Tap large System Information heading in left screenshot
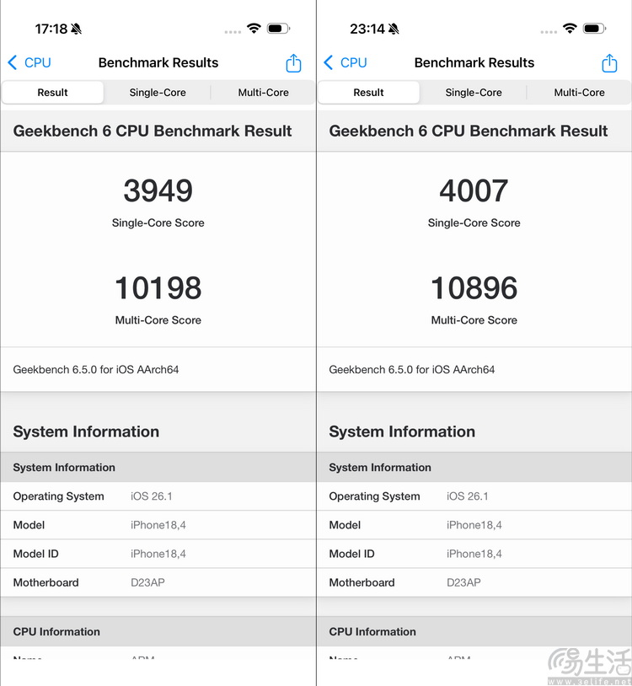 [86, 431]
